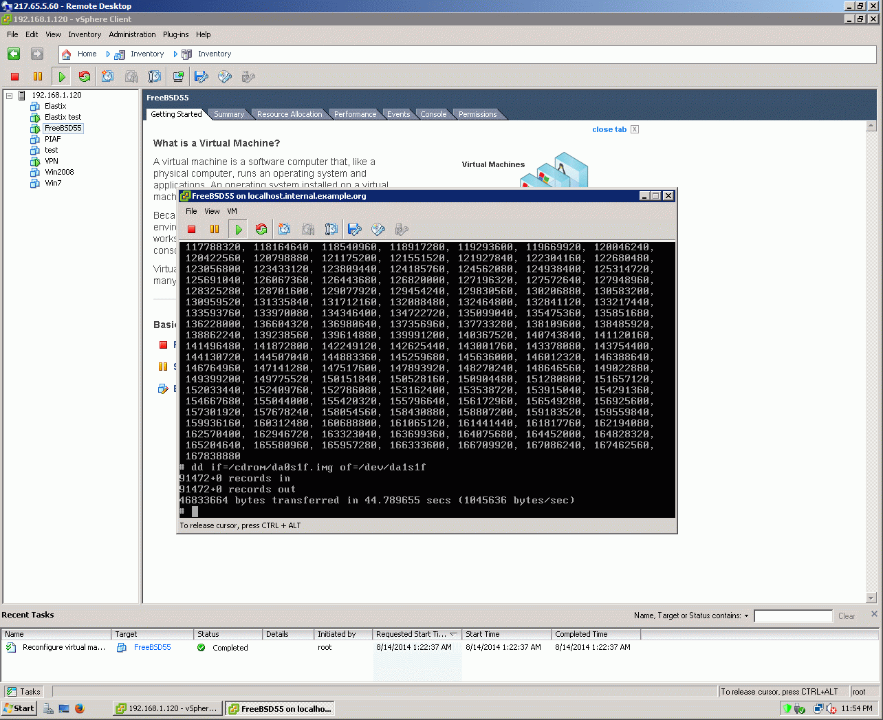The image size is (883, 720).
Task: Switch to the Performance tab
Action: [356, 114]
